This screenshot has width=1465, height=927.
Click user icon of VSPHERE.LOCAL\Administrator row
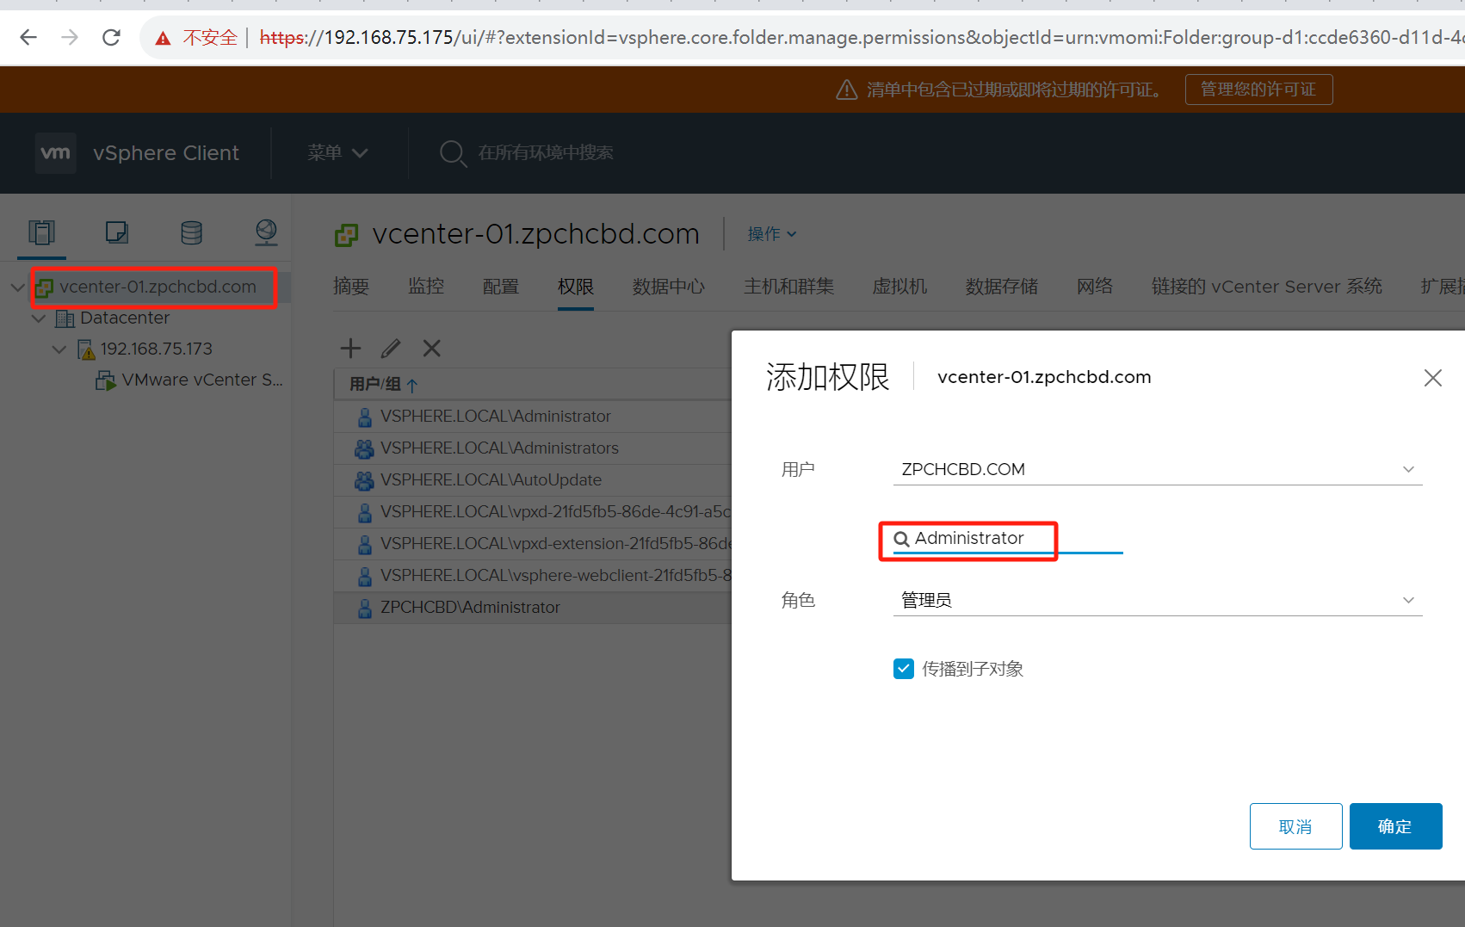(365, 417)
